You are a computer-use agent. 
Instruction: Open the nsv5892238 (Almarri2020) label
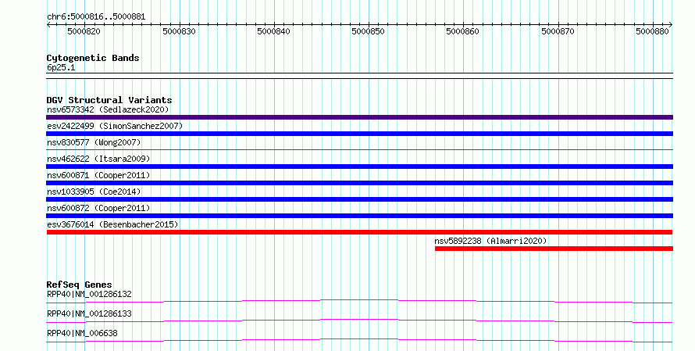(490, 241)
